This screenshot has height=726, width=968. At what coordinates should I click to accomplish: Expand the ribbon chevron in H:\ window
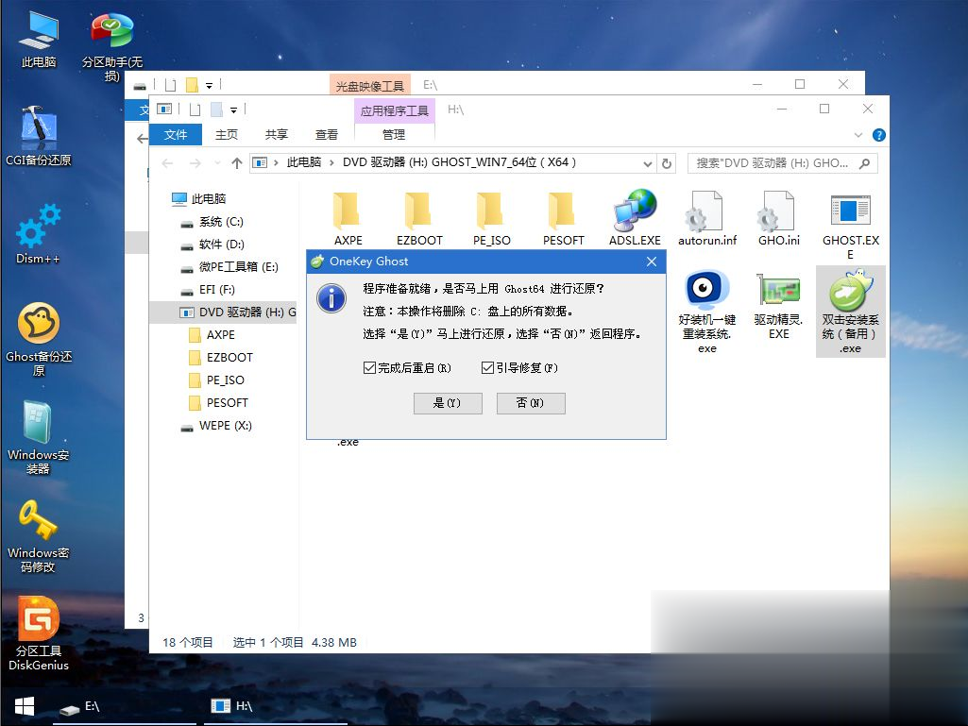click(x=858, y=135)
